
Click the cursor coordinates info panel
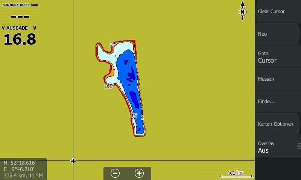point(23,169)
